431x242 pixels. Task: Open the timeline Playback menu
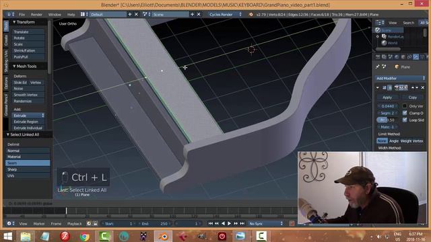(x=74, y=224)
